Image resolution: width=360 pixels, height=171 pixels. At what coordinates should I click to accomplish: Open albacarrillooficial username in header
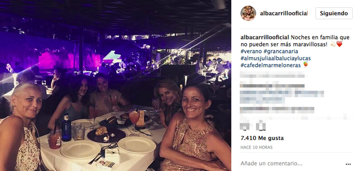[284, 13]
